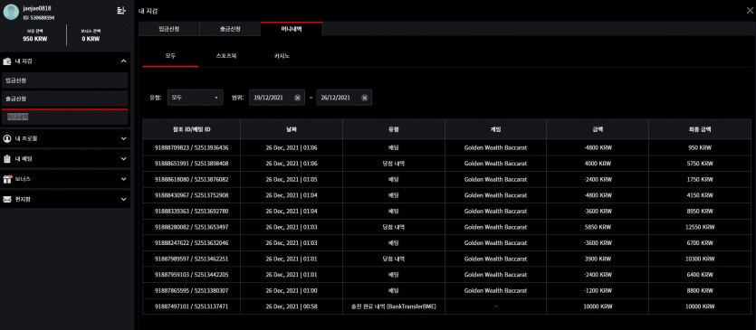Click the 5750 KRW final amount cell
Image resolution: width=756 pixels, height=330 pixels.
pos(700,164)
